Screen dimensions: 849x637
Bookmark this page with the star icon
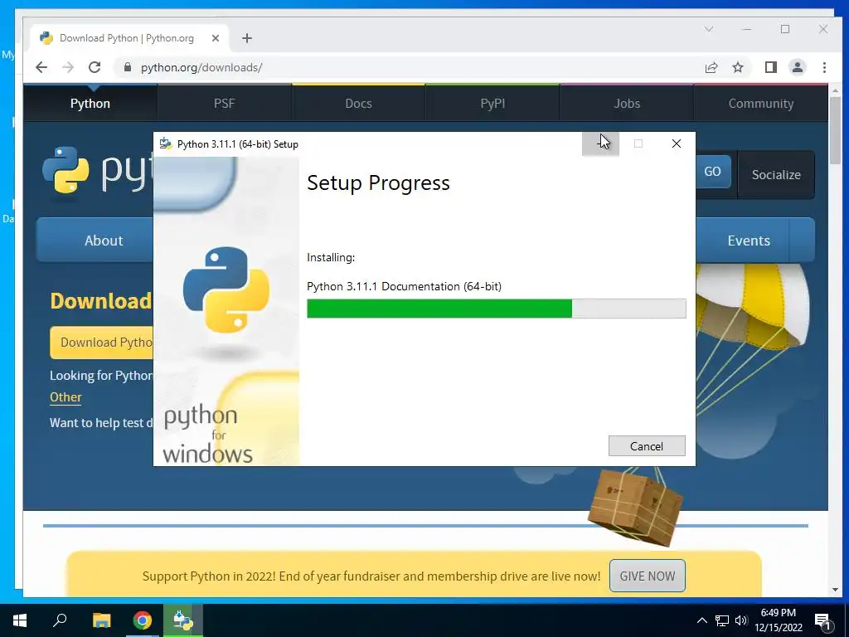[738, 67]
